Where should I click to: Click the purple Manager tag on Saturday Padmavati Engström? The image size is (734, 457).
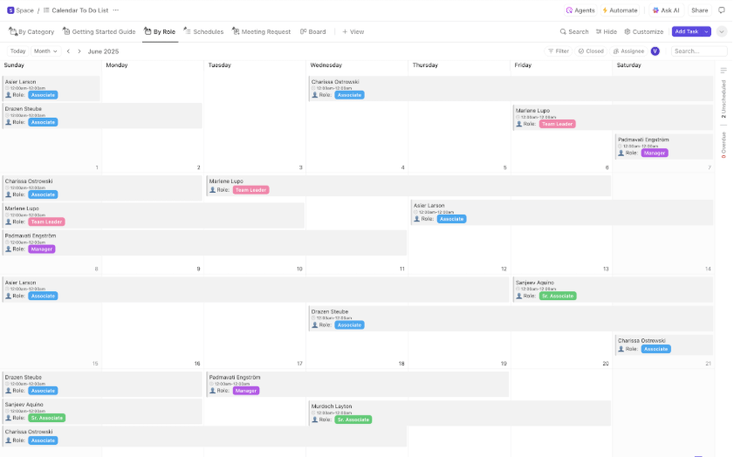(x=654, y=153)
